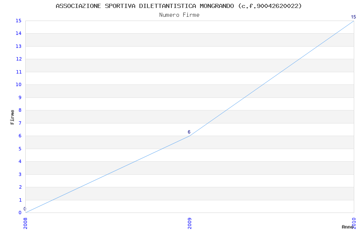
Task: Click the y-axis tick label 15
Action: tap(19, 21)
